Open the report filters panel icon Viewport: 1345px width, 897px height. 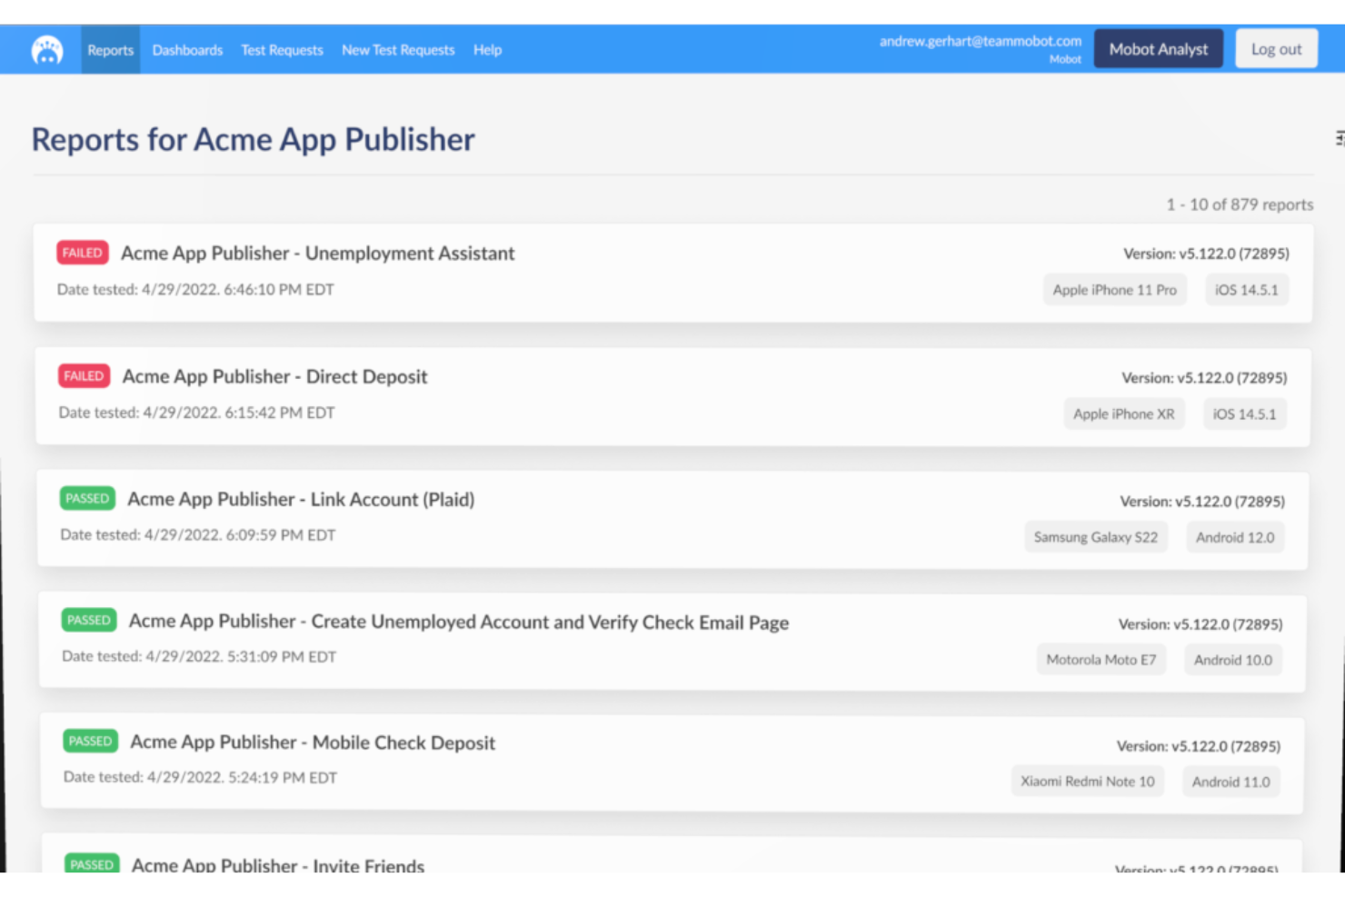pos(1338,136)
